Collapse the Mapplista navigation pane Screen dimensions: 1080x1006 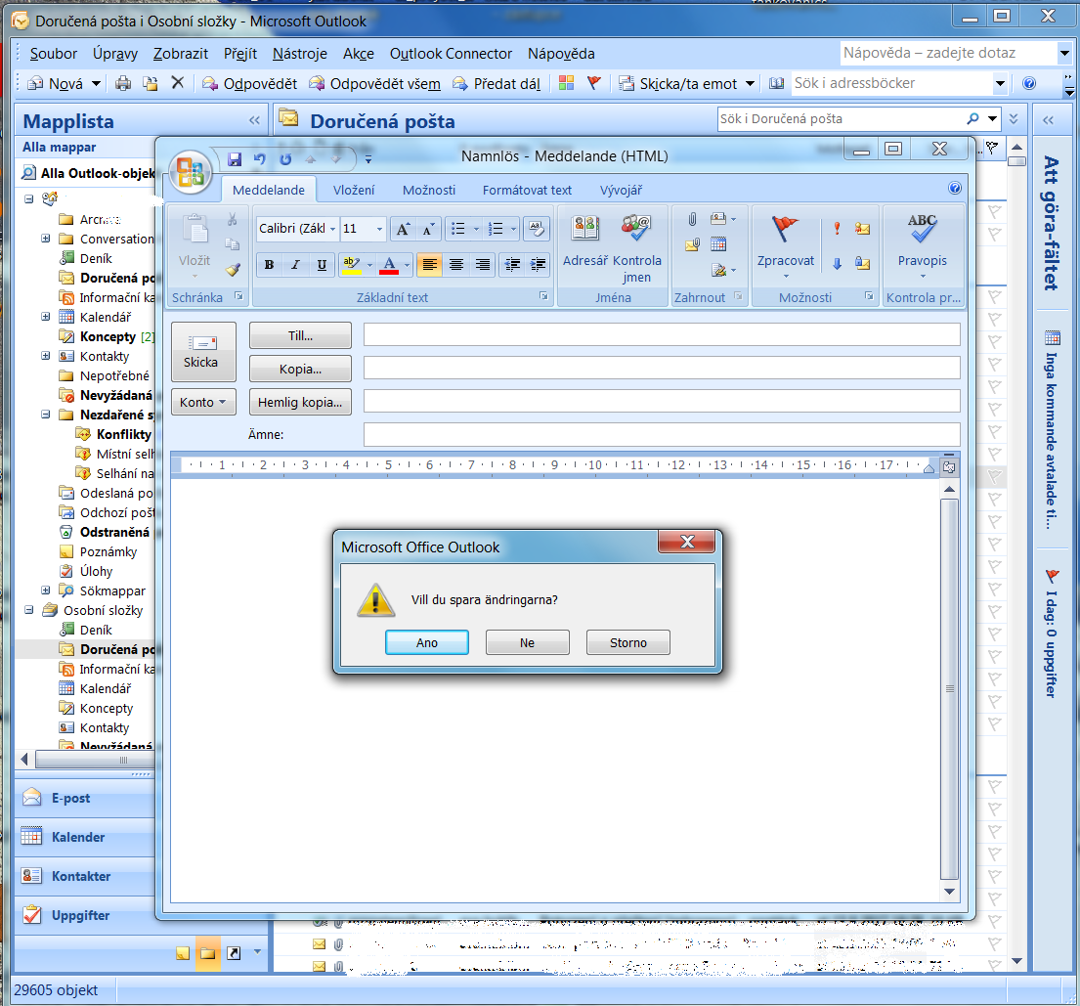254,120
